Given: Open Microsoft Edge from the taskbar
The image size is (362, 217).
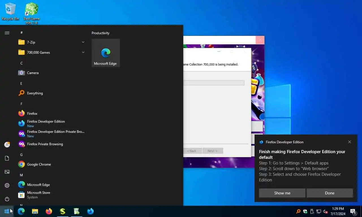Looking at the screenshot, I should coord(21,211).
